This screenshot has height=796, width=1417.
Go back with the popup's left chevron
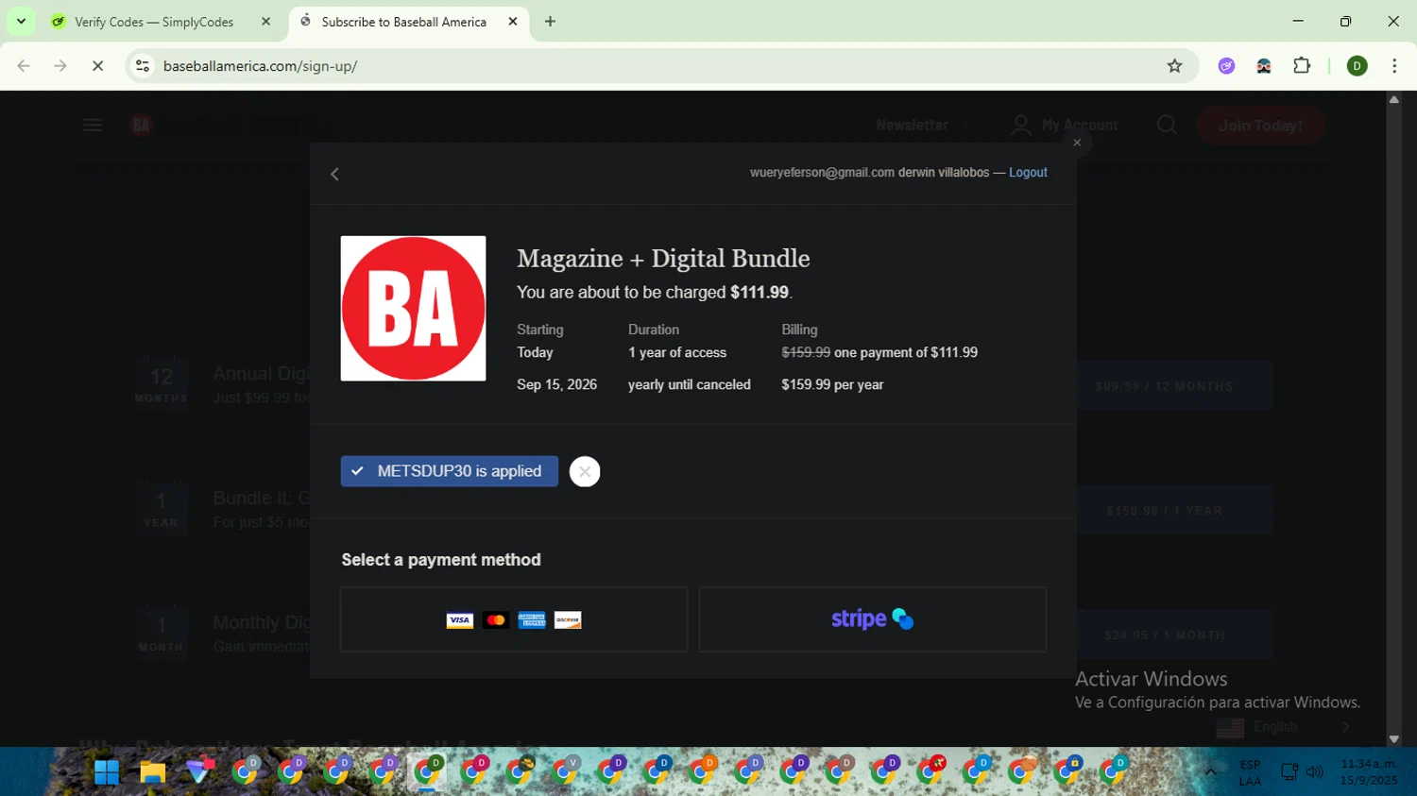334,174
